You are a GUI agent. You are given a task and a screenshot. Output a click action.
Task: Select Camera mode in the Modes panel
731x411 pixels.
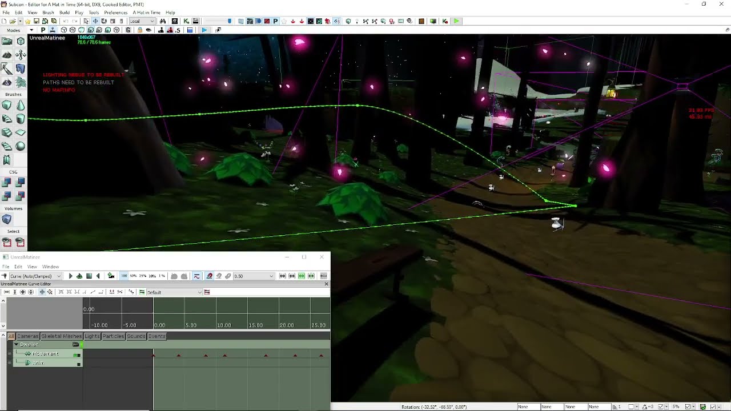point(7,41)
